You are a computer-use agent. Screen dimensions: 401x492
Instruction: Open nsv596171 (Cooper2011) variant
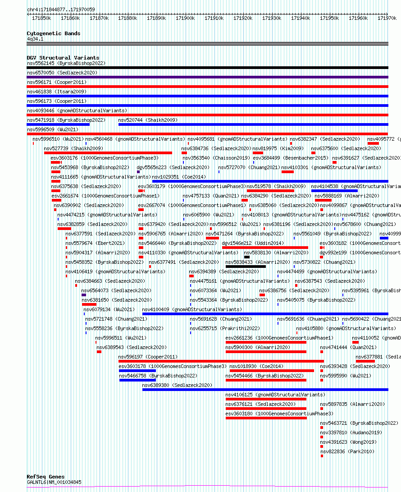pos(57,82)
